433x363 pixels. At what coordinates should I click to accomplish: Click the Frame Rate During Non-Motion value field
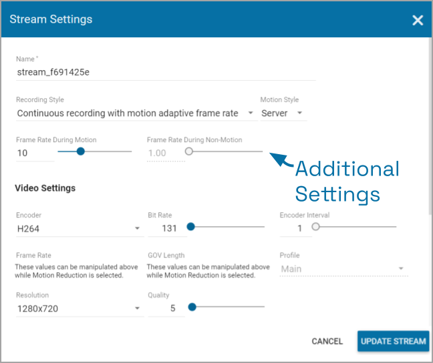[x=165, y=153]
